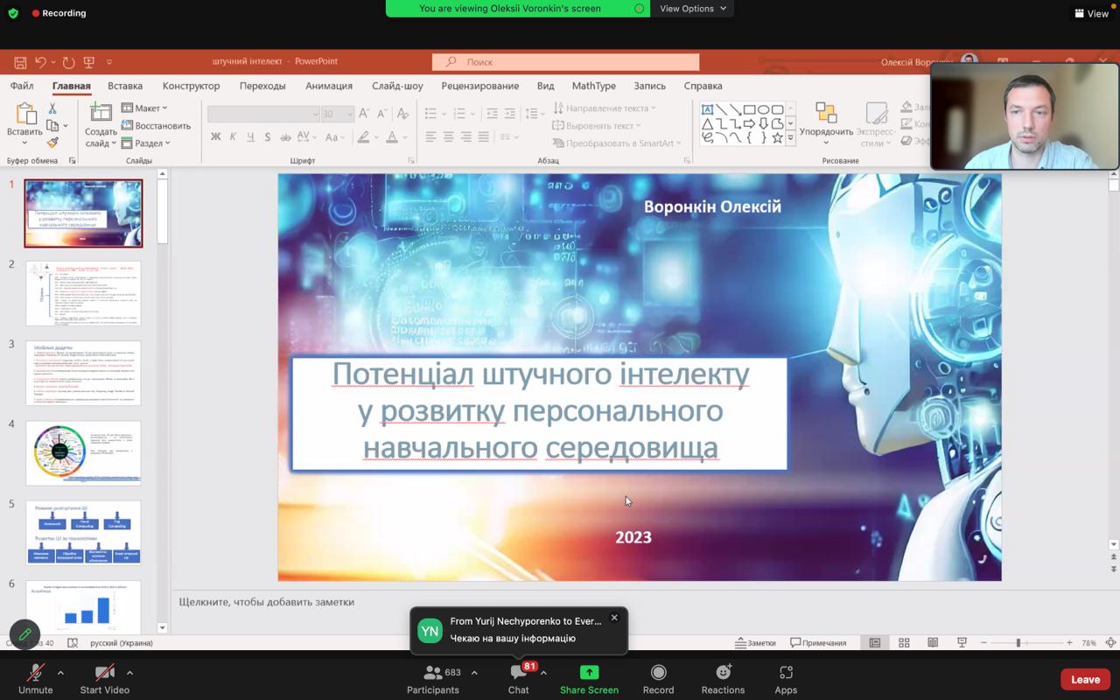Toggle the Заметки notes pane
The height and width of the screenshot is (700, 1120).
pos(756,642)
